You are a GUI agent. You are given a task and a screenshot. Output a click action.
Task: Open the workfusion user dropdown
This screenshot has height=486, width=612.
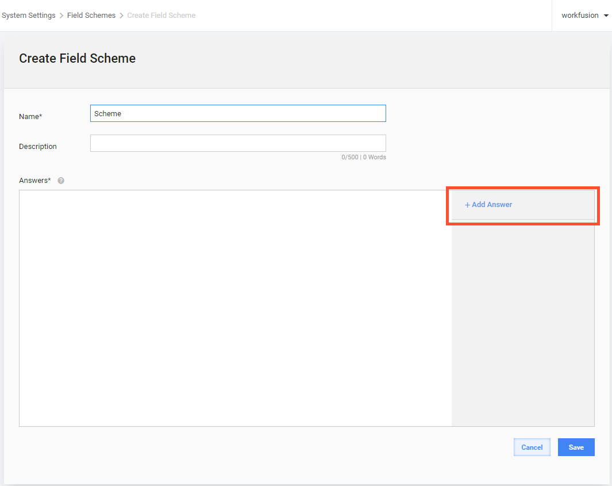click(x=584, y=15)
